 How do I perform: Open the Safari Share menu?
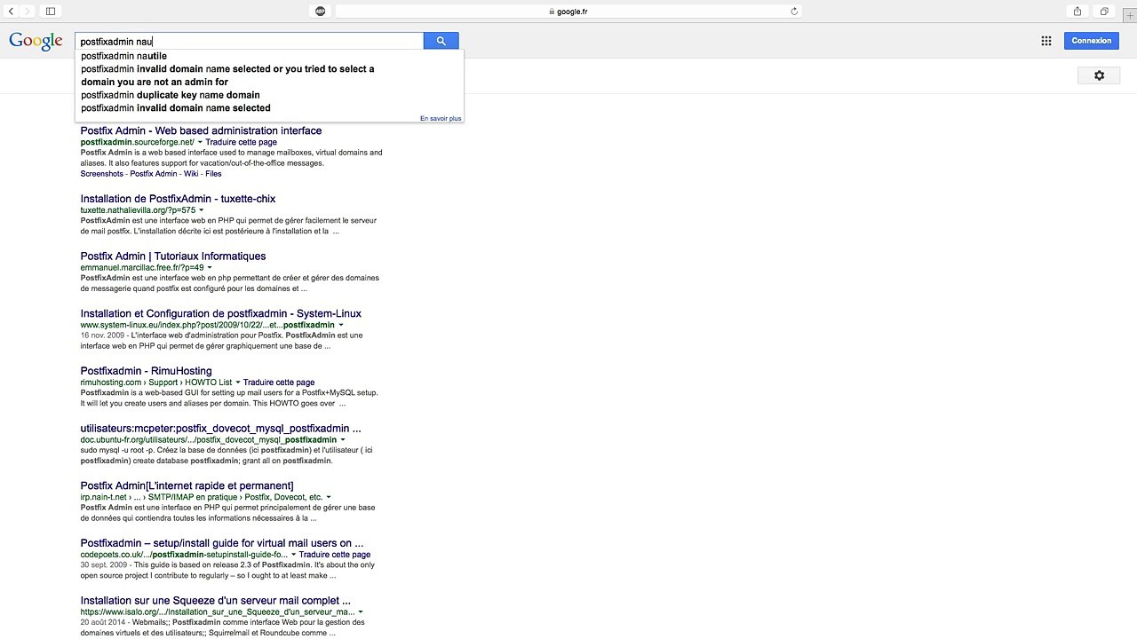point(1077,11)
